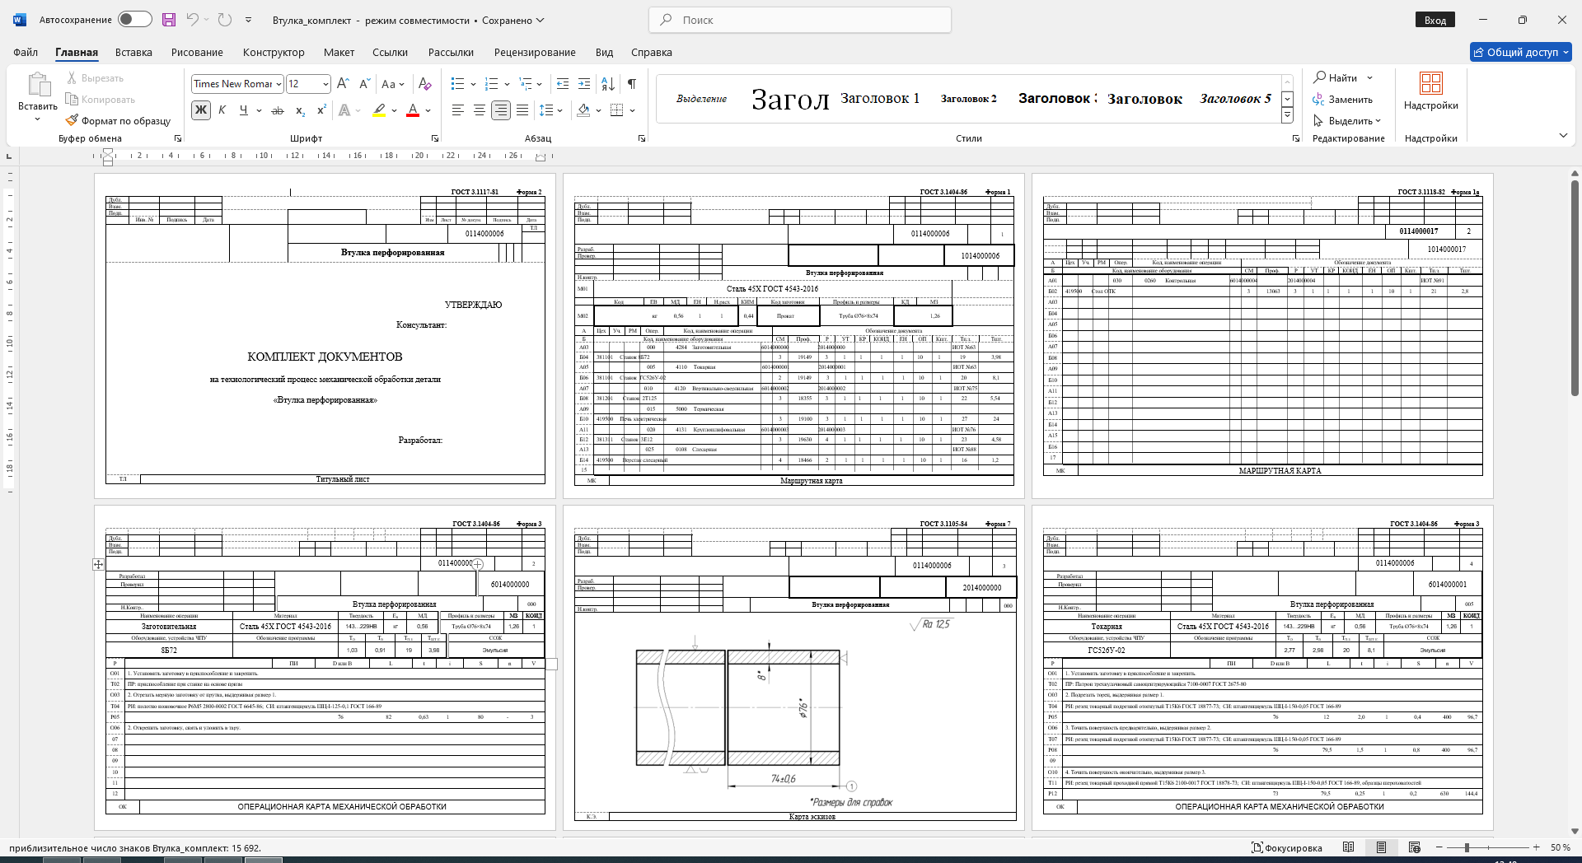Toggle superscript formatting
The height and width of the screenshot is (863, 1582).
321,110
